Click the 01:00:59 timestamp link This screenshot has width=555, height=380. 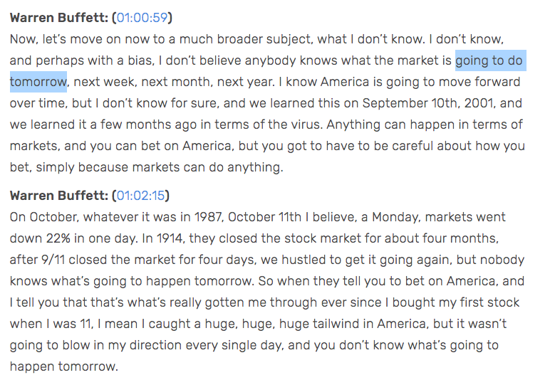(x=142, y=17)
